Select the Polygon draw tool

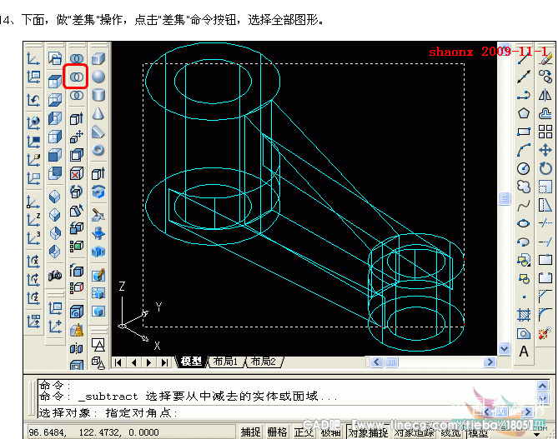[524, 113]
